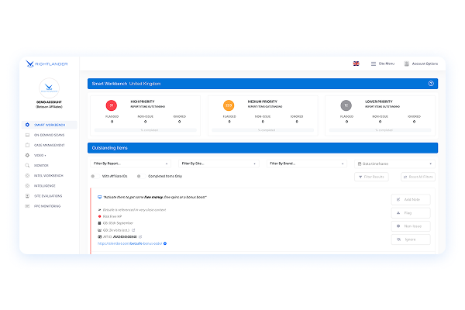Open the Account Options user icon

pyautogui.click(x=406, y=64)
